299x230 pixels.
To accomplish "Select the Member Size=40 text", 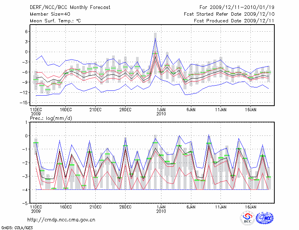I will click(x=49, y=14).
